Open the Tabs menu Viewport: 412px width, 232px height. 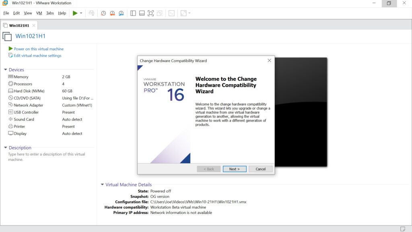[50, 13]
